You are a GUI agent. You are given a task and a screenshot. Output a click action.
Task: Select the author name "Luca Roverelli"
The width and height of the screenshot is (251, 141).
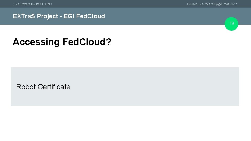[24, 4]
